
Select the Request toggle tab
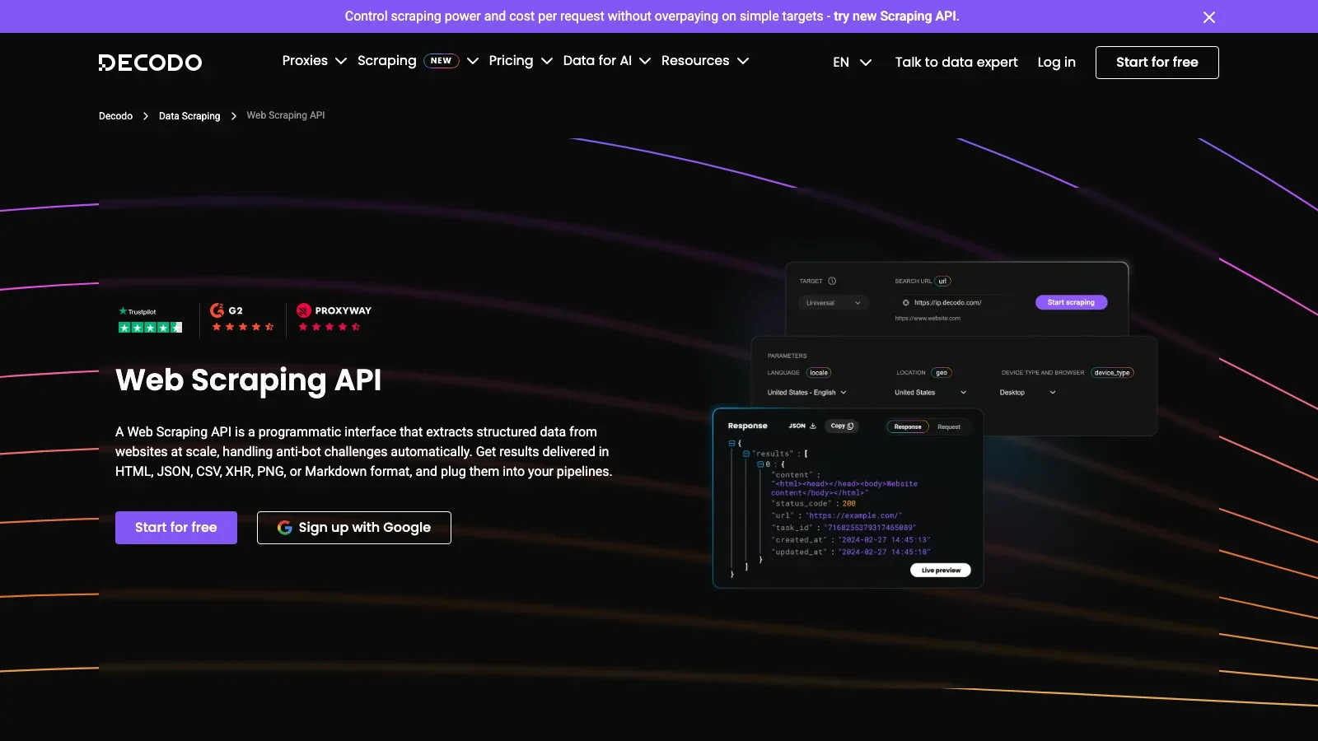click(x=949, y=426)
